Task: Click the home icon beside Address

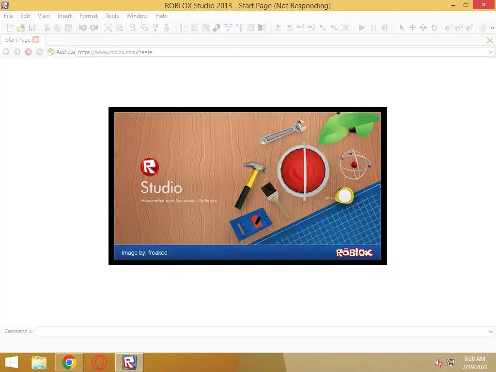Action: [x=50, y=51]
